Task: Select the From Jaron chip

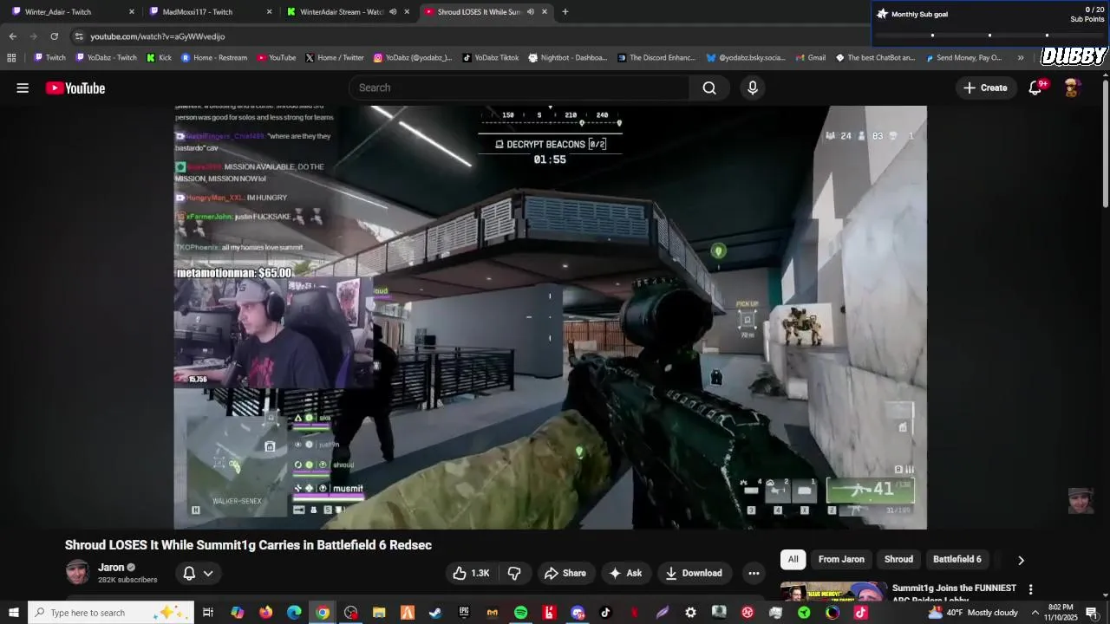Action: coord(841,559)
